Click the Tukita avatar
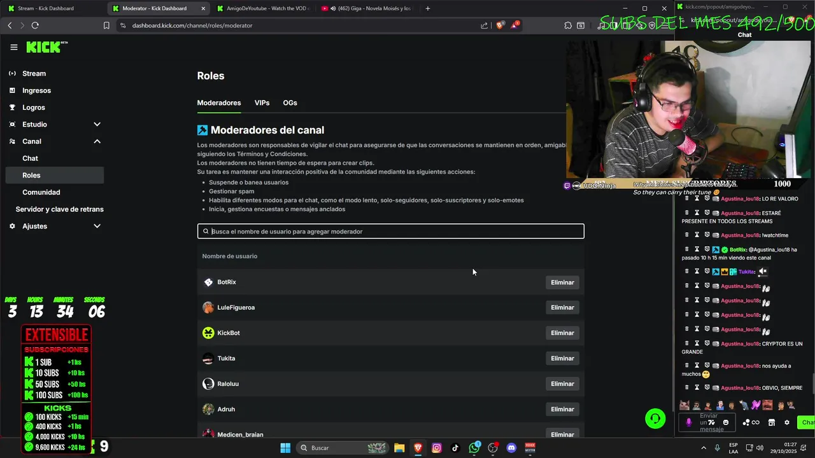Screen dimensions: 815x458 point(208,359)
